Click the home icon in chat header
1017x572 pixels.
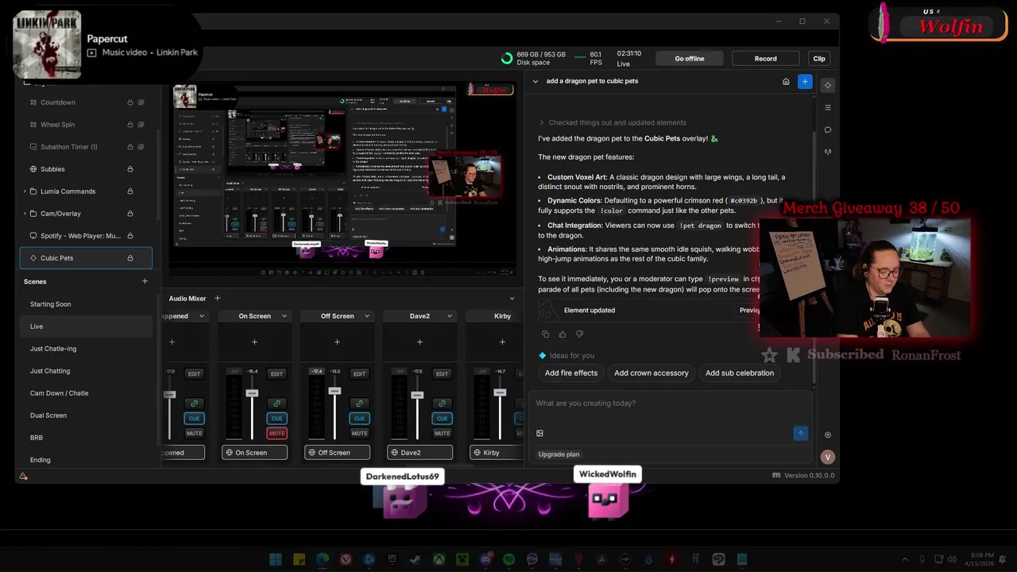[x=786, y=81]
